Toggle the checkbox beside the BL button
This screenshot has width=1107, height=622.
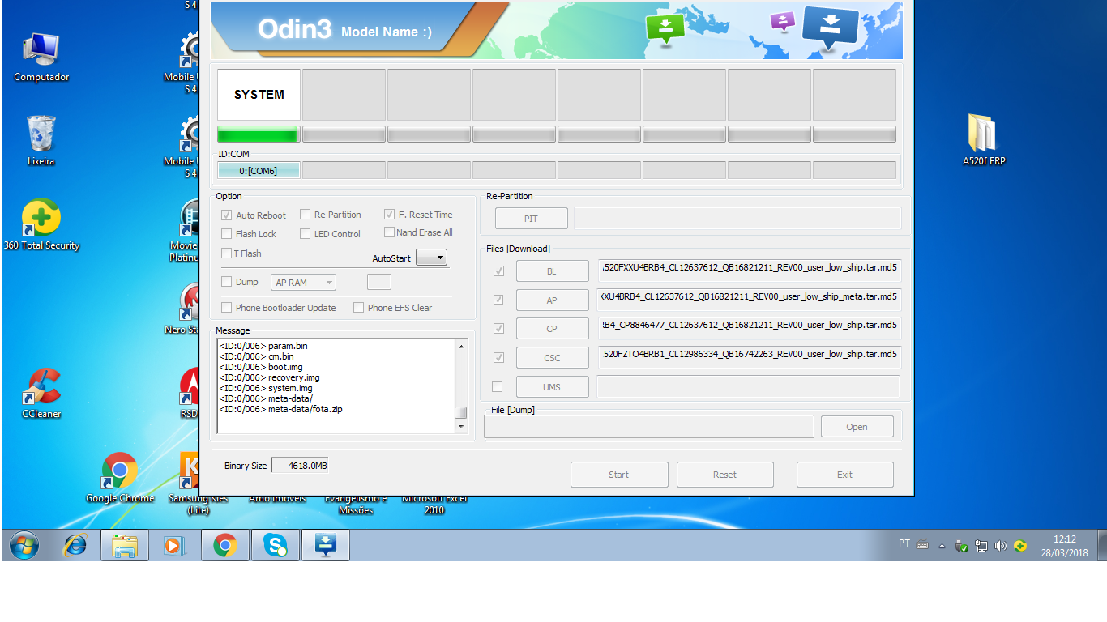pyautogui.click(x=498, y=271)
